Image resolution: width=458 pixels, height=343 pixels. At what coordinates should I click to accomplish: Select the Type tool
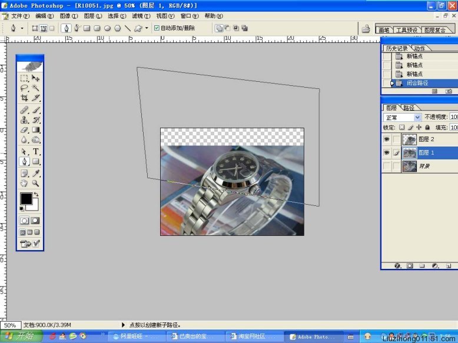tap(36, 152)
